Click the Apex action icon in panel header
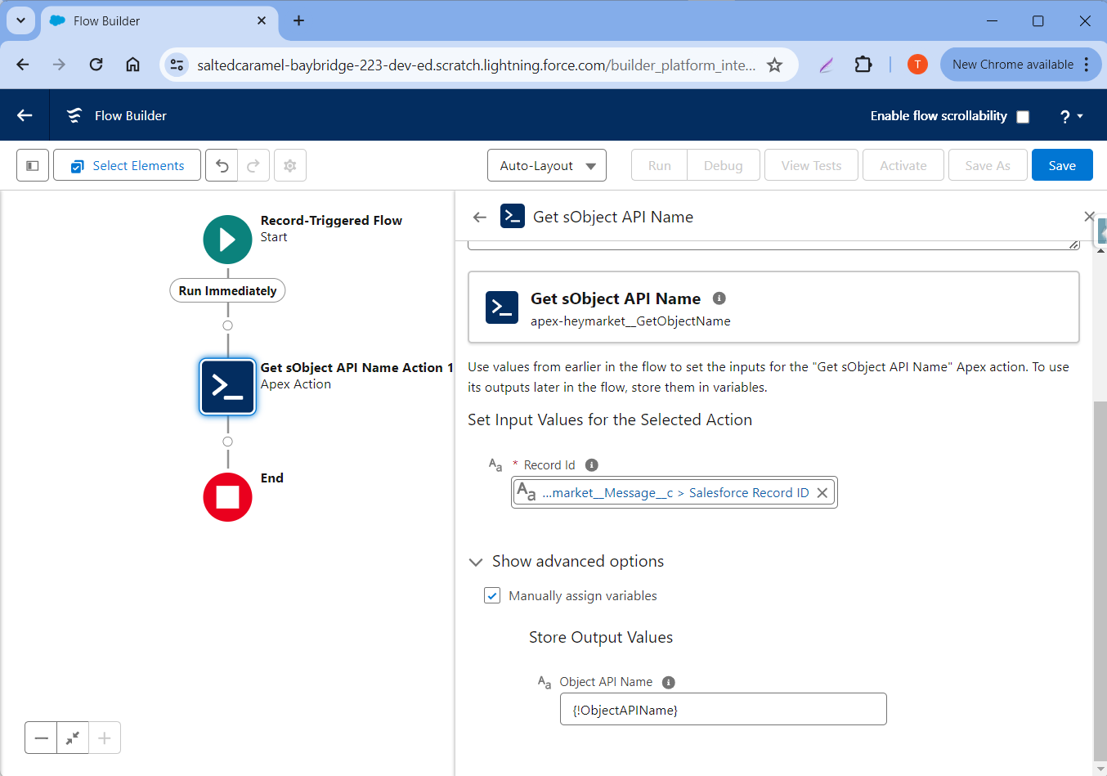Viewport: 1107px width, 776px height. click(513, 216)
